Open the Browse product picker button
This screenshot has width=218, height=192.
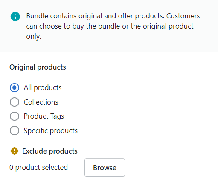(x=105, y=168)
